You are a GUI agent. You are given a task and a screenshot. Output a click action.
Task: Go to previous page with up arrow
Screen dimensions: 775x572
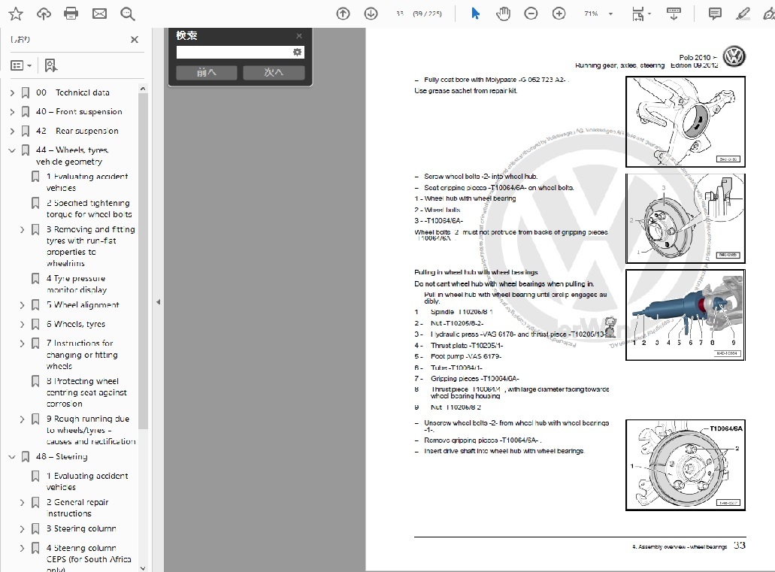tap(343, 14)
